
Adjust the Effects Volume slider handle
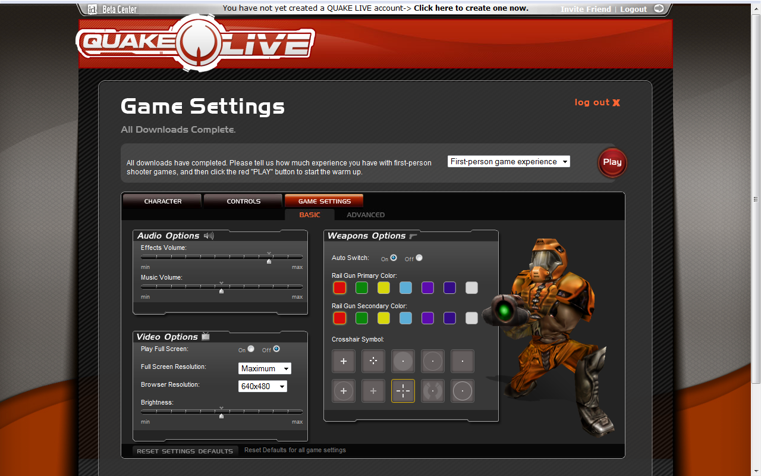tap(269, 261)
